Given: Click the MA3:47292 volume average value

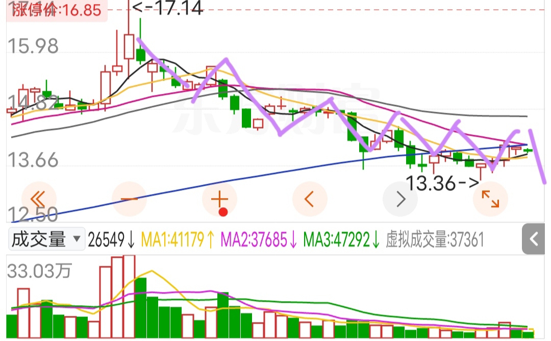Looking at the screenshot, I should [341, 240].
